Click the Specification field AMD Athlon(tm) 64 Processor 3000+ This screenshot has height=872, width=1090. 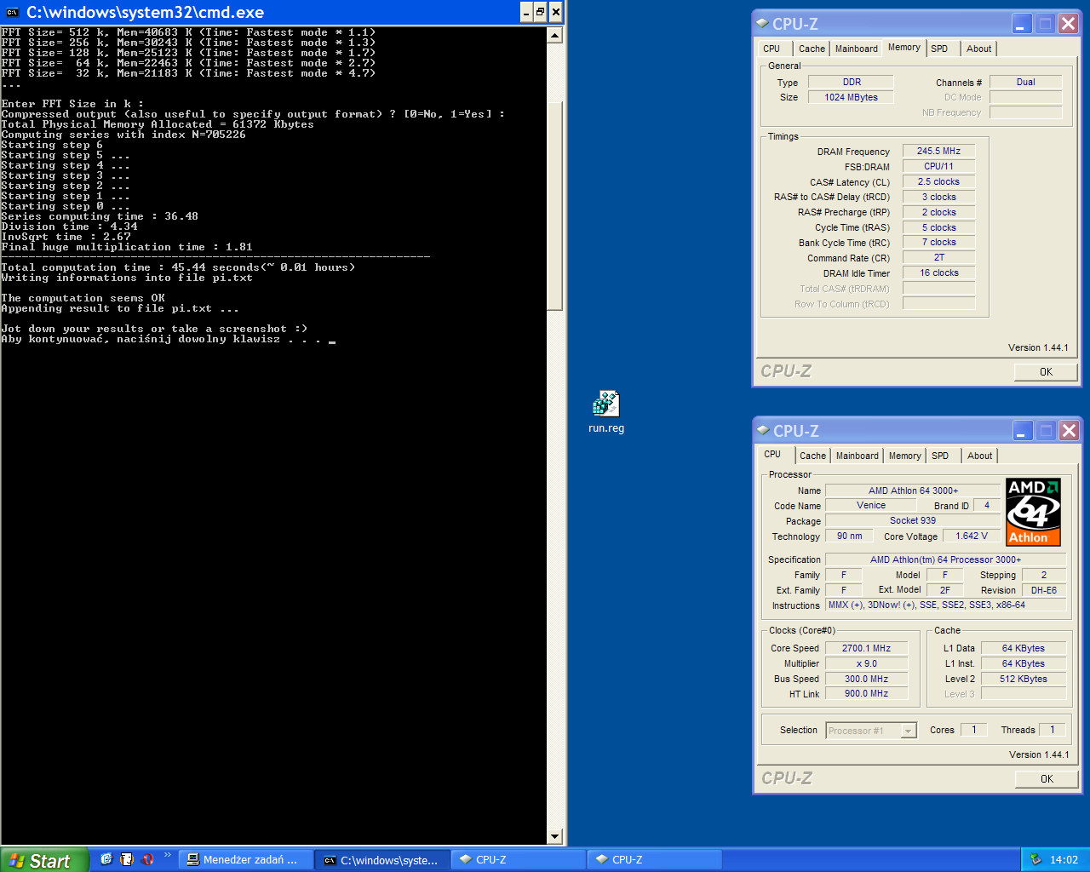pos(945,559)
